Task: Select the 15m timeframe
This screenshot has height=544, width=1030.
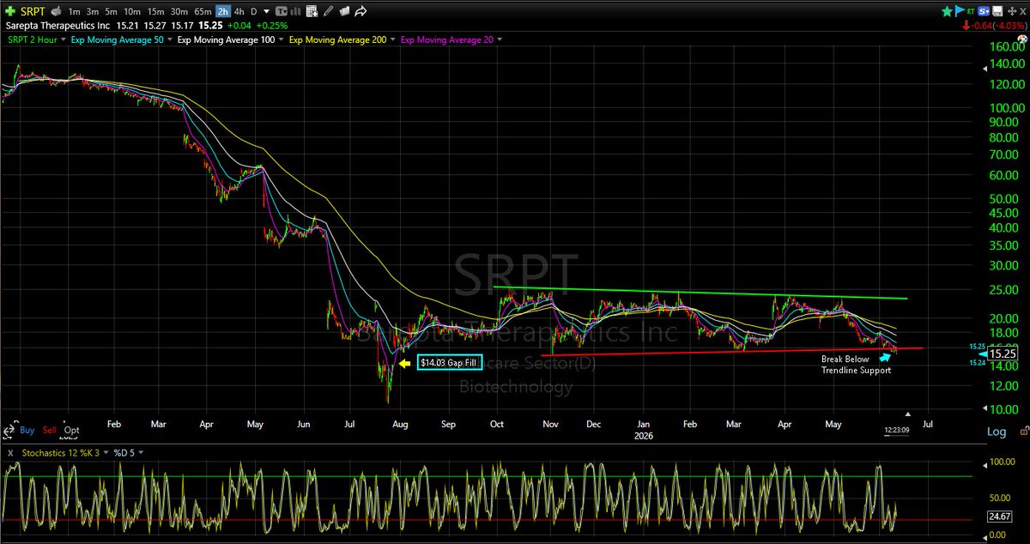Action: click(x=155, y=12)
